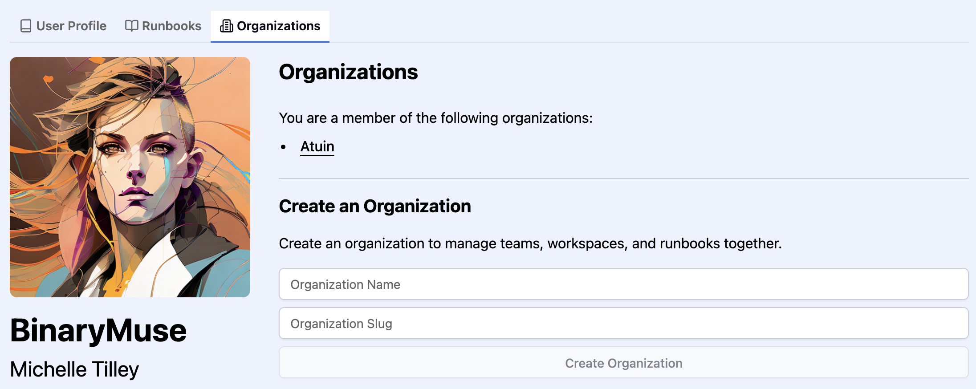This screenshot has height=389, width=976.
Task: Focus the Organization Name field
Action: point(623,284)
